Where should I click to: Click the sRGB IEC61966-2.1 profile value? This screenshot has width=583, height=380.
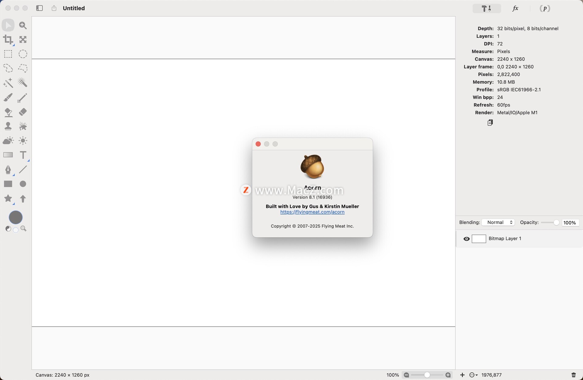[519, 90]
